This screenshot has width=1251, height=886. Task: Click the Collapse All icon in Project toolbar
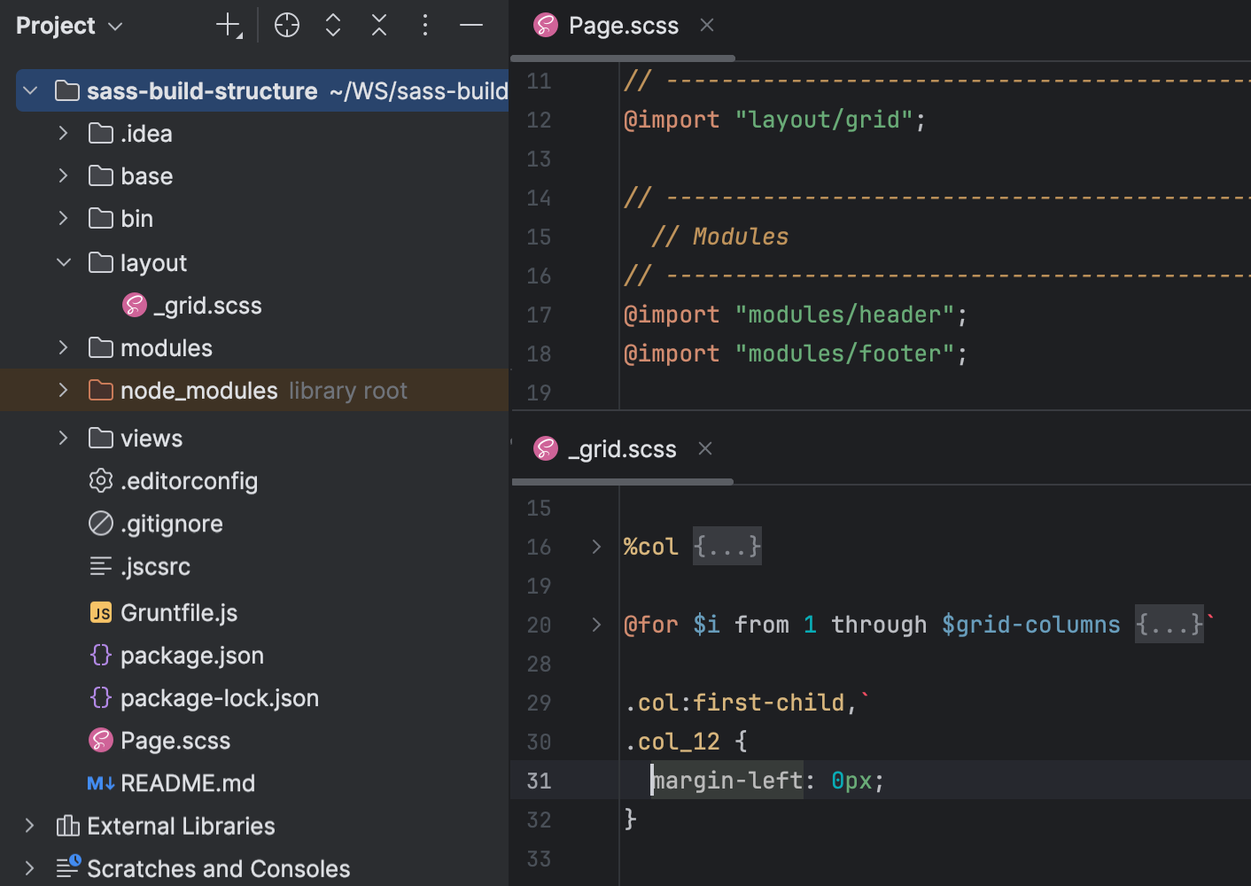[x=378, y=25]
